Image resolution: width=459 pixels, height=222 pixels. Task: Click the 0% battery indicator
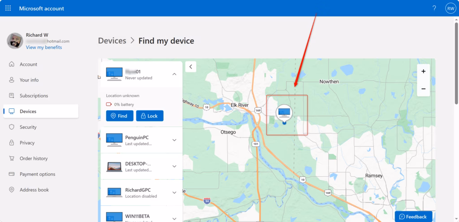[x=120, y=104]
